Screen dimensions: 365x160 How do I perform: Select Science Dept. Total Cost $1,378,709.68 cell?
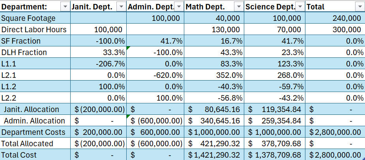(x=275, y=155)
